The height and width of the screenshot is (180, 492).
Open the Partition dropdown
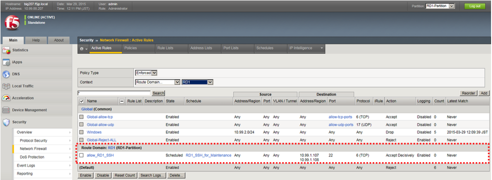click(x=440, y=6)
